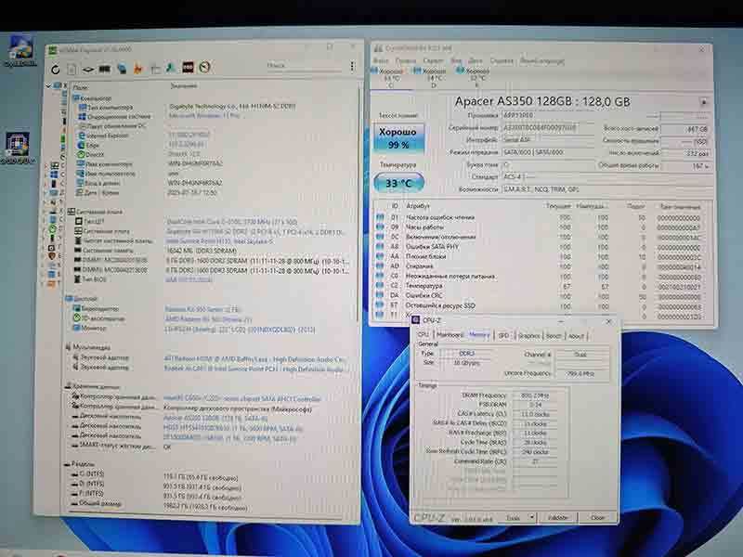Click the next-disk arrow beside Apacer title
743x557 pixels.
coord(703,102)
